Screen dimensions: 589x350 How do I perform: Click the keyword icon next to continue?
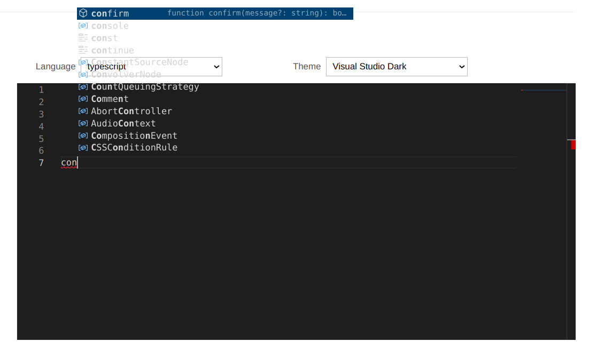point(83,50)
